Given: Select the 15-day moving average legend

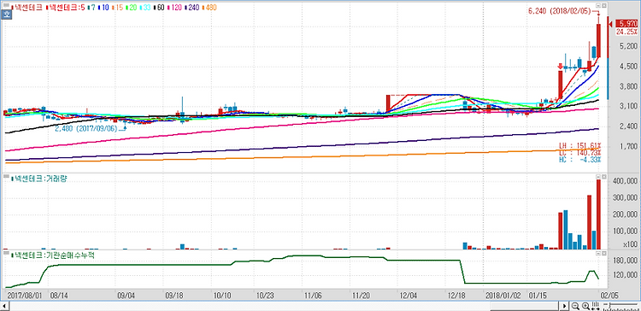Looking at the screenshot, I should coord(118,8).
